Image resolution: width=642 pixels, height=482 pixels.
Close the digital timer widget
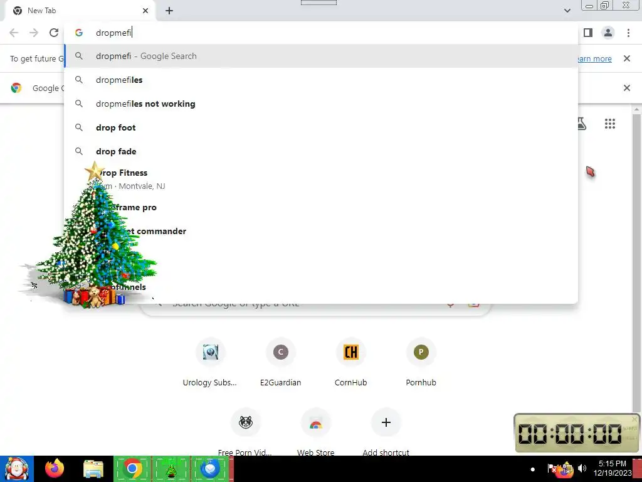click(634, 419)
